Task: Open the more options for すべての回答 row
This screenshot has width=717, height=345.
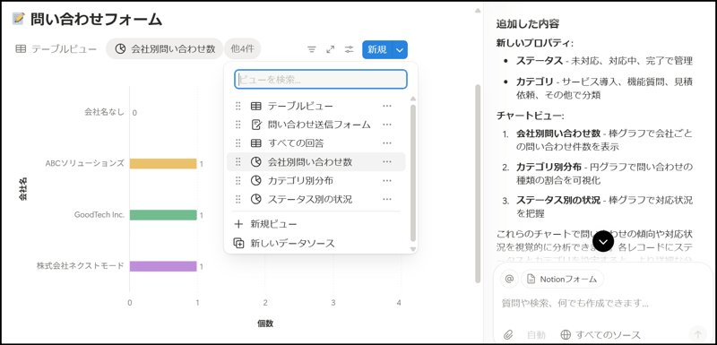Action: click(387, 143)
